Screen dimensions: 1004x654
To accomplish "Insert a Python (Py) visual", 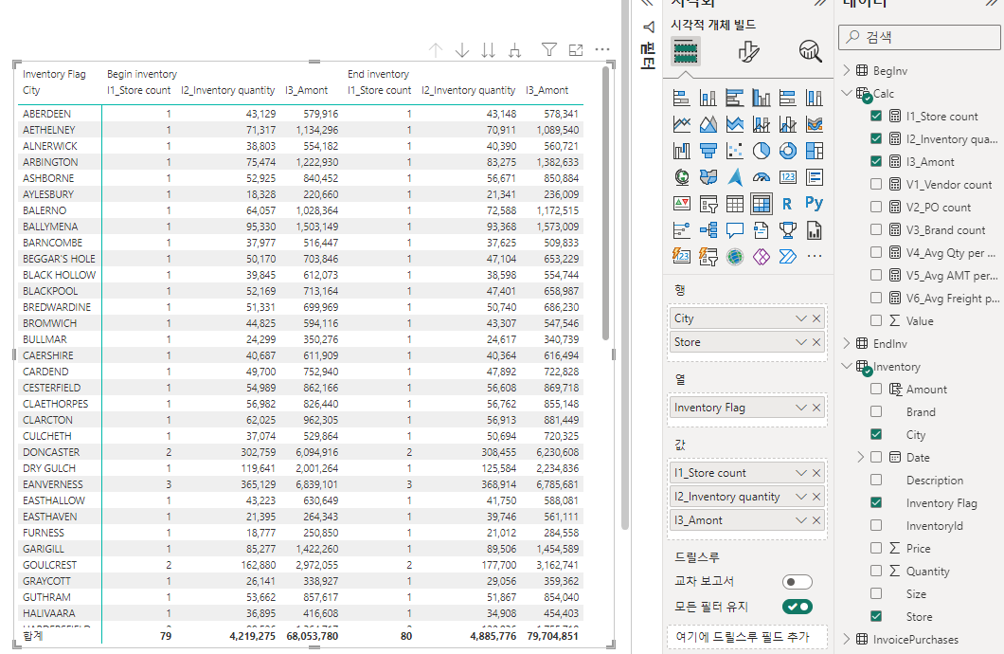I will pyautogui.click(x=814, y=204).
